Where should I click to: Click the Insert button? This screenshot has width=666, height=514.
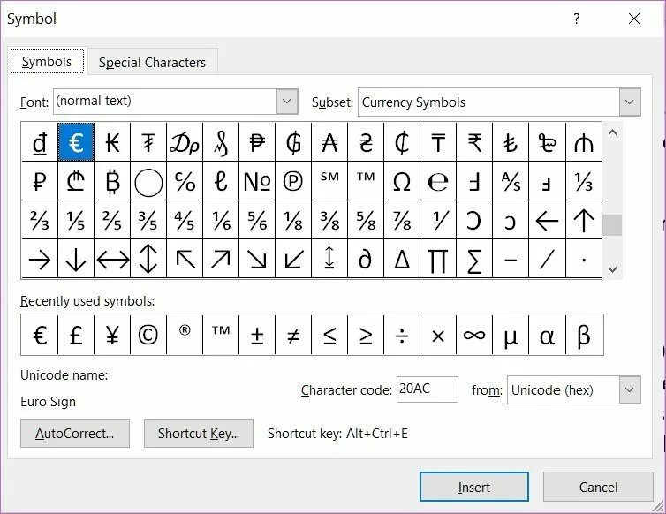coord(474,487)
